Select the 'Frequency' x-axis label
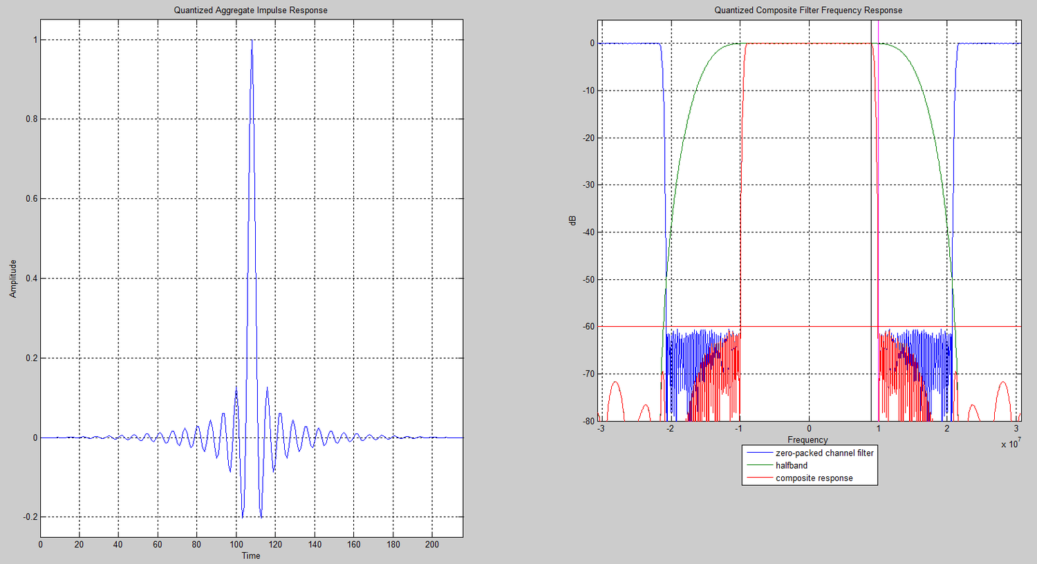Viewport: 1037px width, 564px height. click(807, 440)
